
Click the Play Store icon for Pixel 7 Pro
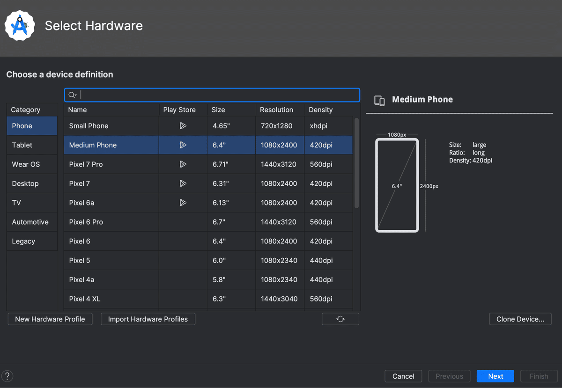(183, 164)
